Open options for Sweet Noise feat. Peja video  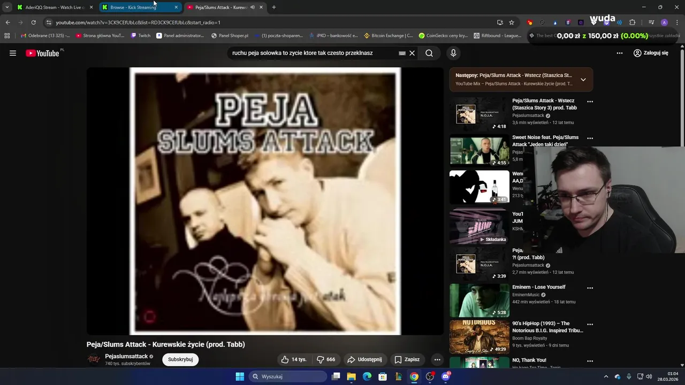(x=590, y=138)
